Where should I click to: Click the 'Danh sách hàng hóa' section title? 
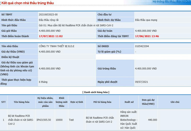[x=96, y=92]
